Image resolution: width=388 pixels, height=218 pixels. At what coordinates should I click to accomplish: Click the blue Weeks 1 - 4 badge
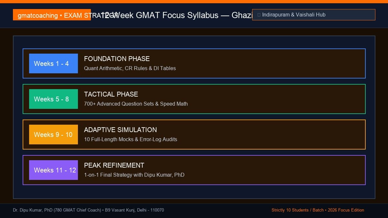coord(53,64)
